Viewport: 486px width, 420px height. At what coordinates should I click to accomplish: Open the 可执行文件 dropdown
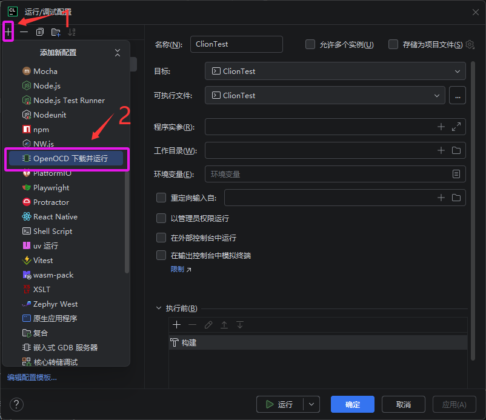click(x=325, y=95)
